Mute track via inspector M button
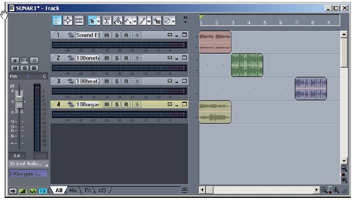 pyautogui.click(x=15, y=68)
